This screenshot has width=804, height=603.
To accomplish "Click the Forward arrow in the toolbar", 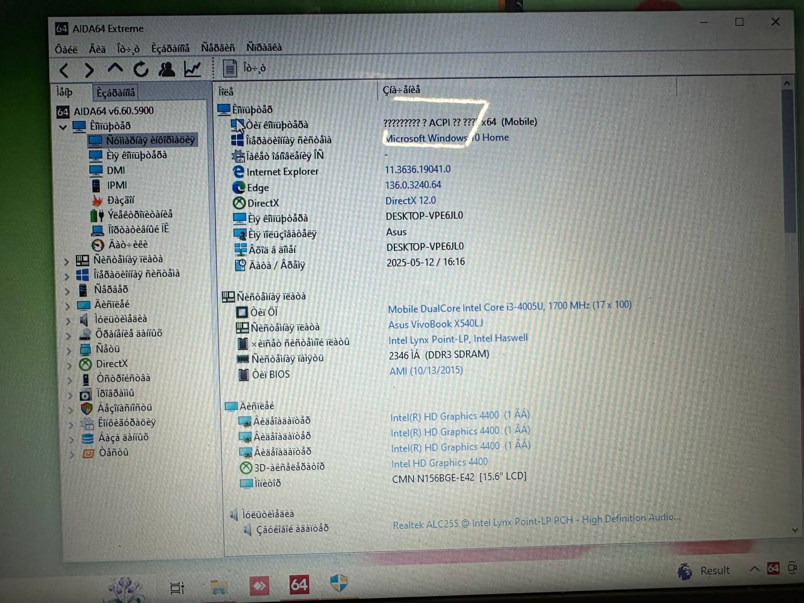I will 89,70.
